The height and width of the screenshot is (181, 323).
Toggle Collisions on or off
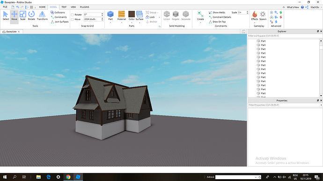click(58, 13)
